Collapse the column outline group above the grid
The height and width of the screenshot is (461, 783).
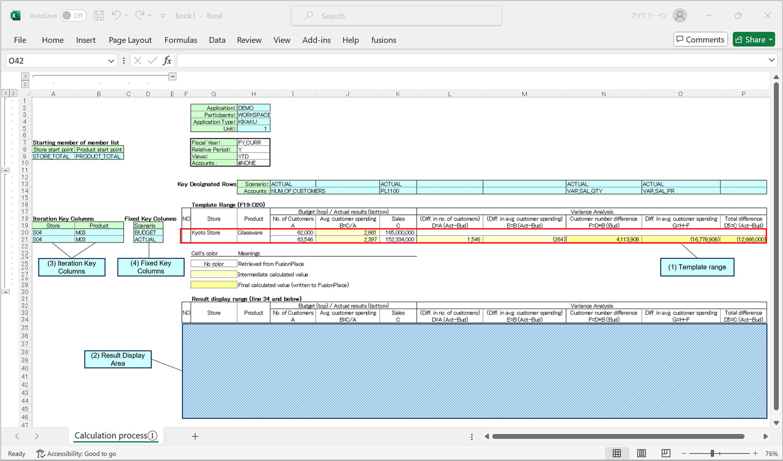pyautogui.click(x=172, y=76)
